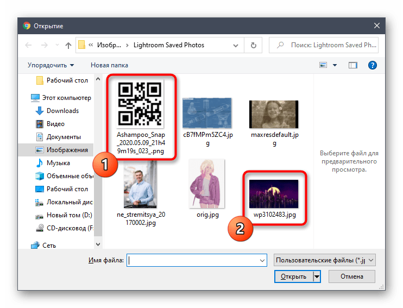Image resolution: width=403 pixels, height=308 pixels.
Task: Click Lightroom Saved Photos breadcrumb
Action: [x=169, y=45]
